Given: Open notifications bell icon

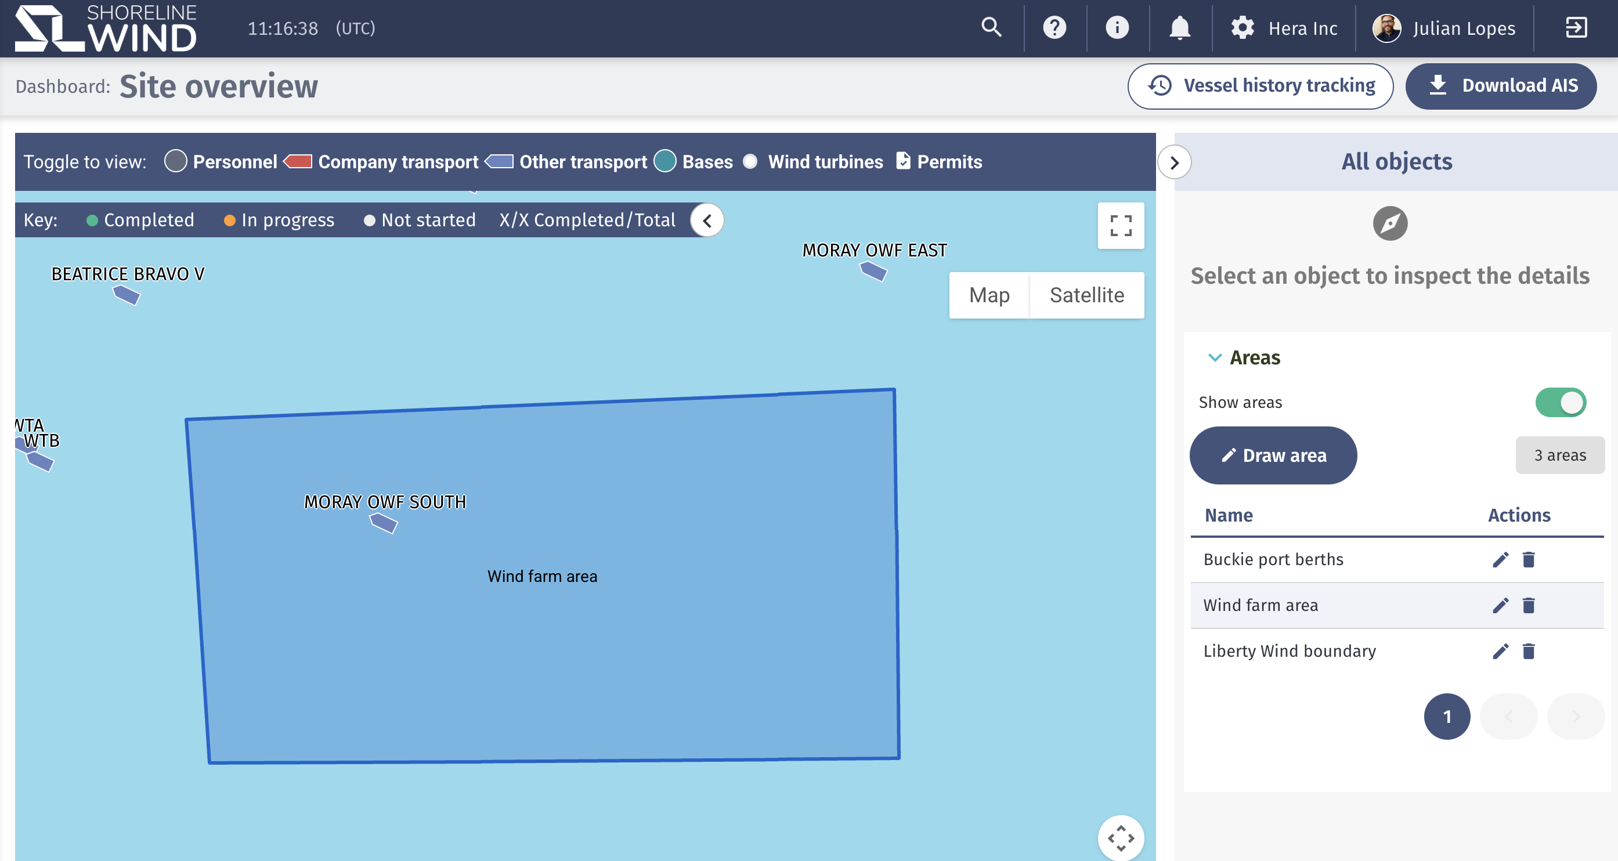Looking at the screenshot, I should click(1180, 28).
